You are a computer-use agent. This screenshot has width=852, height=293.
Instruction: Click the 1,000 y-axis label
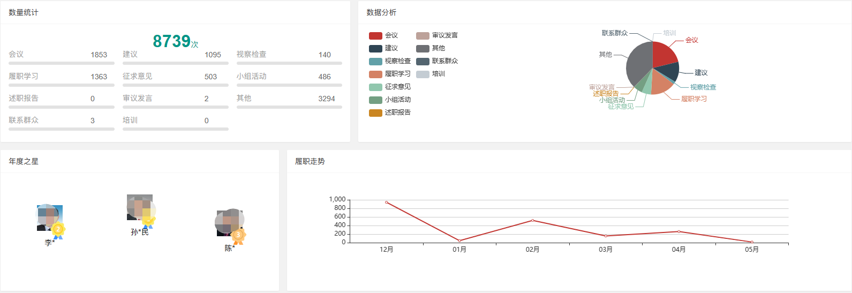[x=337, y=199]
